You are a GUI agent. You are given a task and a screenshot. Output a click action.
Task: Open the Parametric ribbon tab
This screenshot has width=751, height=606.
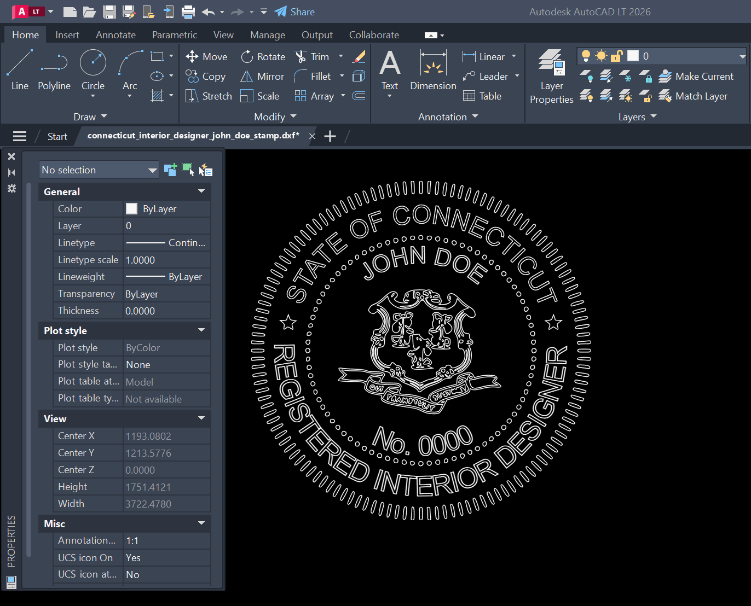click(175, 34)
